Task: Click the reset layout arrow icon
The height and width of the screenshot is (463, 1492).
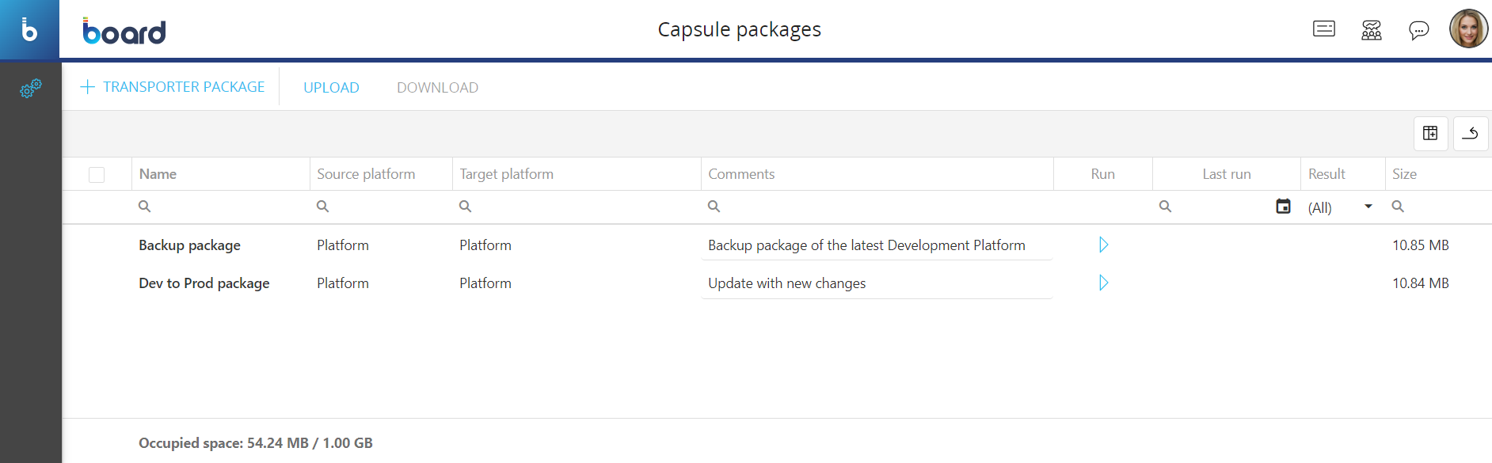Action: pos(1470,133)
